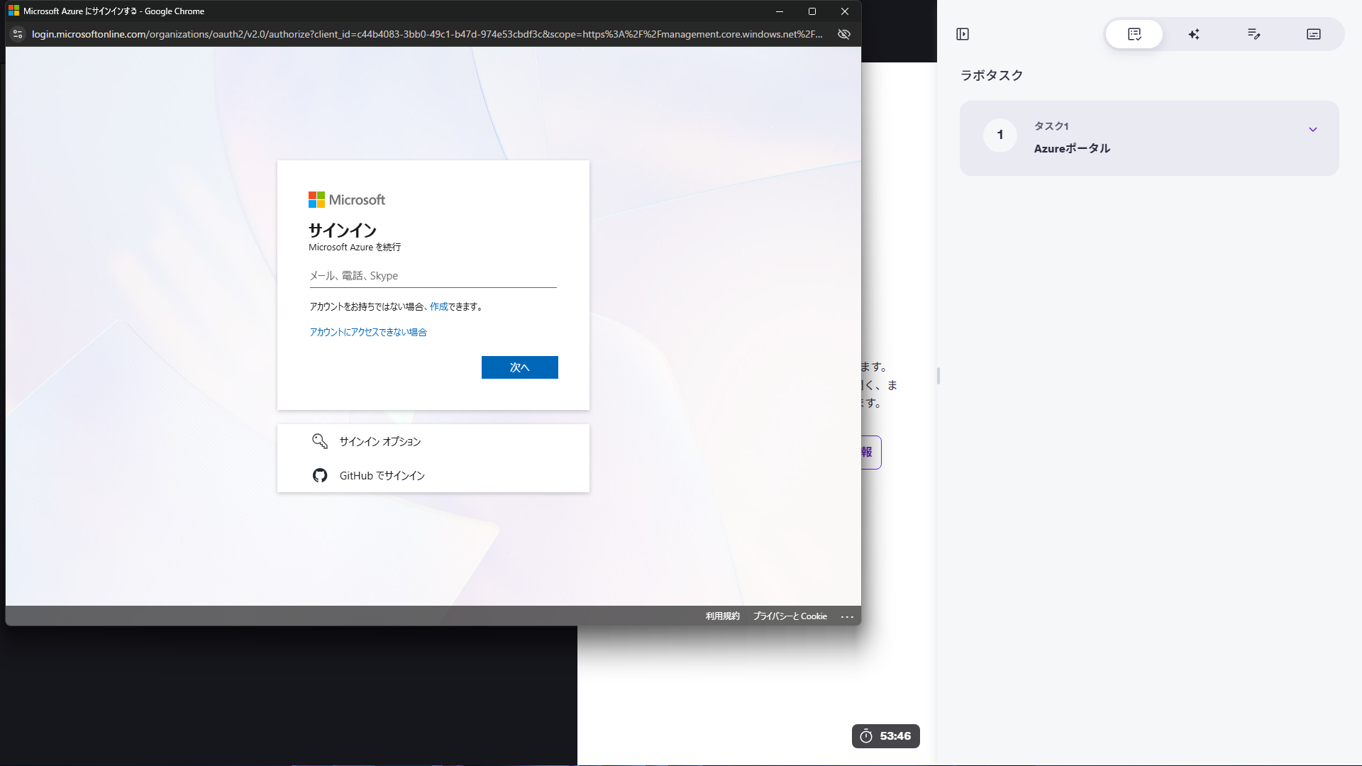Click the purple button partially behind Chrome window
The image size is (1362, 766).
tap(871, 453)
